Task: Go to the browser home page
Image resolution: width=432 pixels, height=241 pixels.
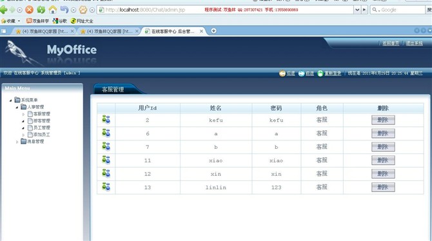Action: point(53,10)
